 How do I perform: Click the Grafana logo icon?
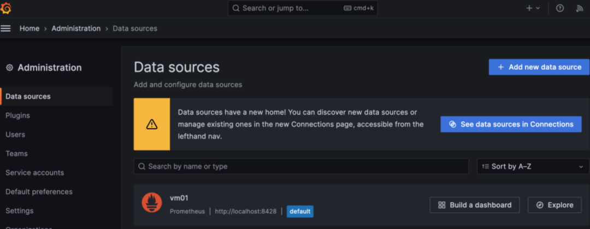pos(5,8)
